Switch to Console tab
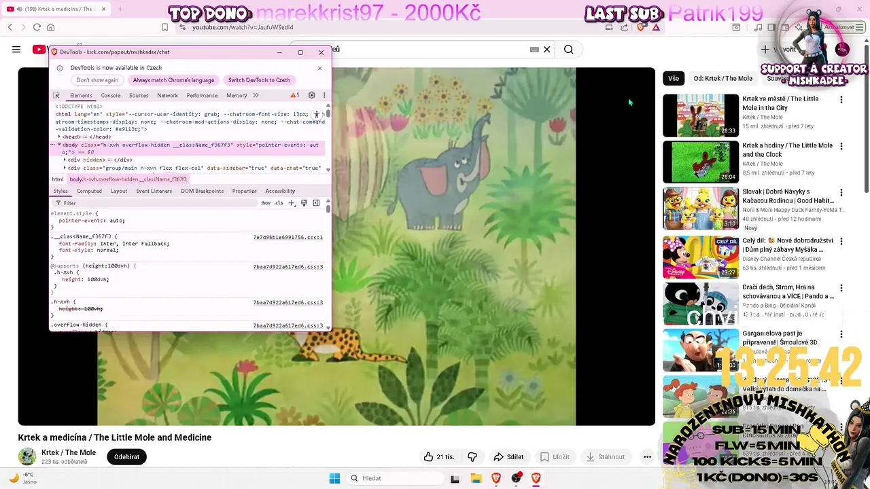This screenshot has height=489, width=870. pyautogui.click(x=111, y=95)
